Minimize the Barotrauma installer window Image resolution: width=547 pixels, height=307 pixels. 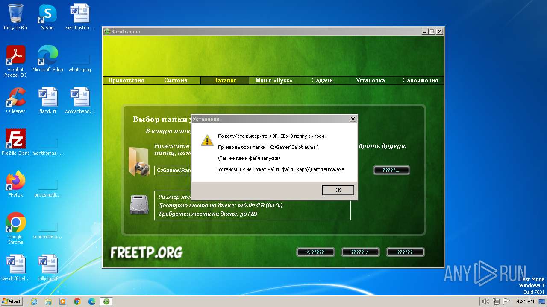[424, 32]
